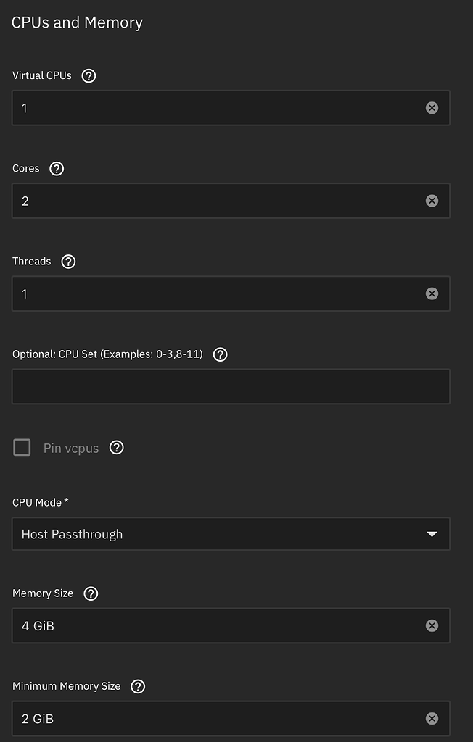The width and height of the screenshot is (473, 742).
Task: Open the Virtual CPUs help tooltip
Action: point(89,75)
